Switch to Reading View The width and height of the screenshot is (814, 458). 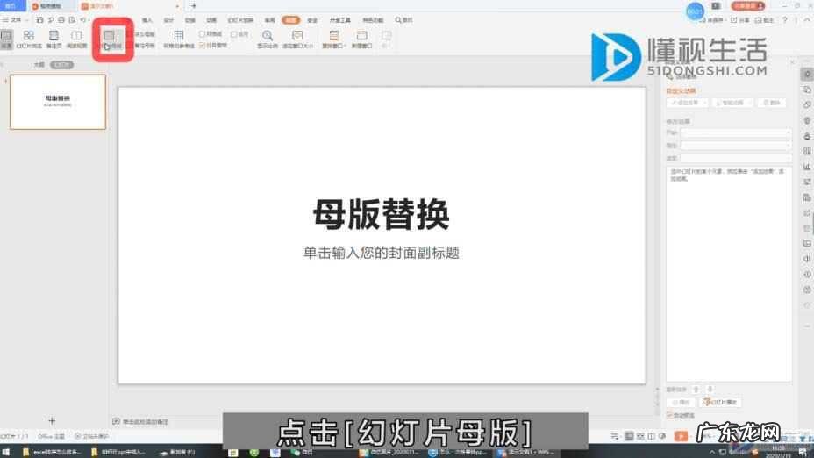(x=76, y=39)
